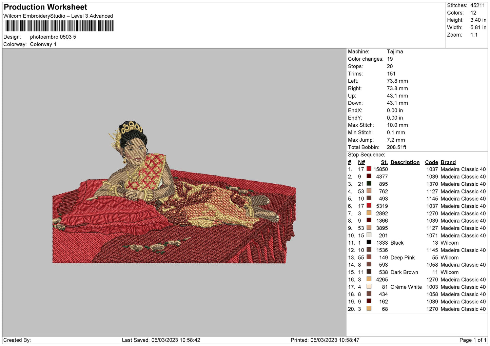Click the skin-tone swatch for stop 9 (3895 stitches)
Screen dimensions: 490x346
pos(369,228)
